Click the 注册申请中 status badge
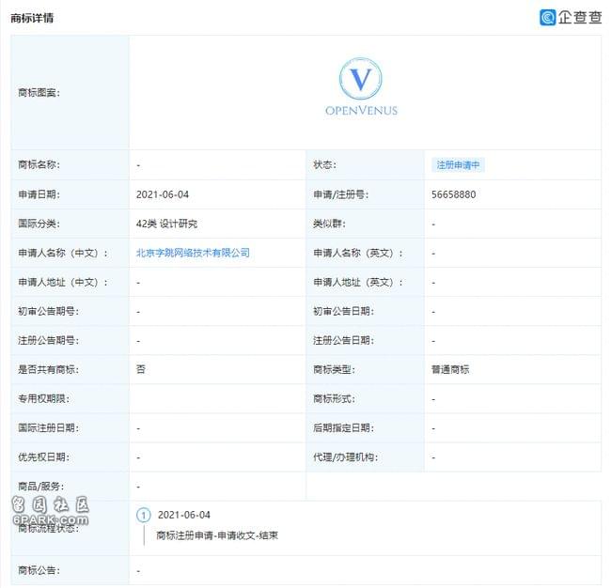 [x=459, y=164]
